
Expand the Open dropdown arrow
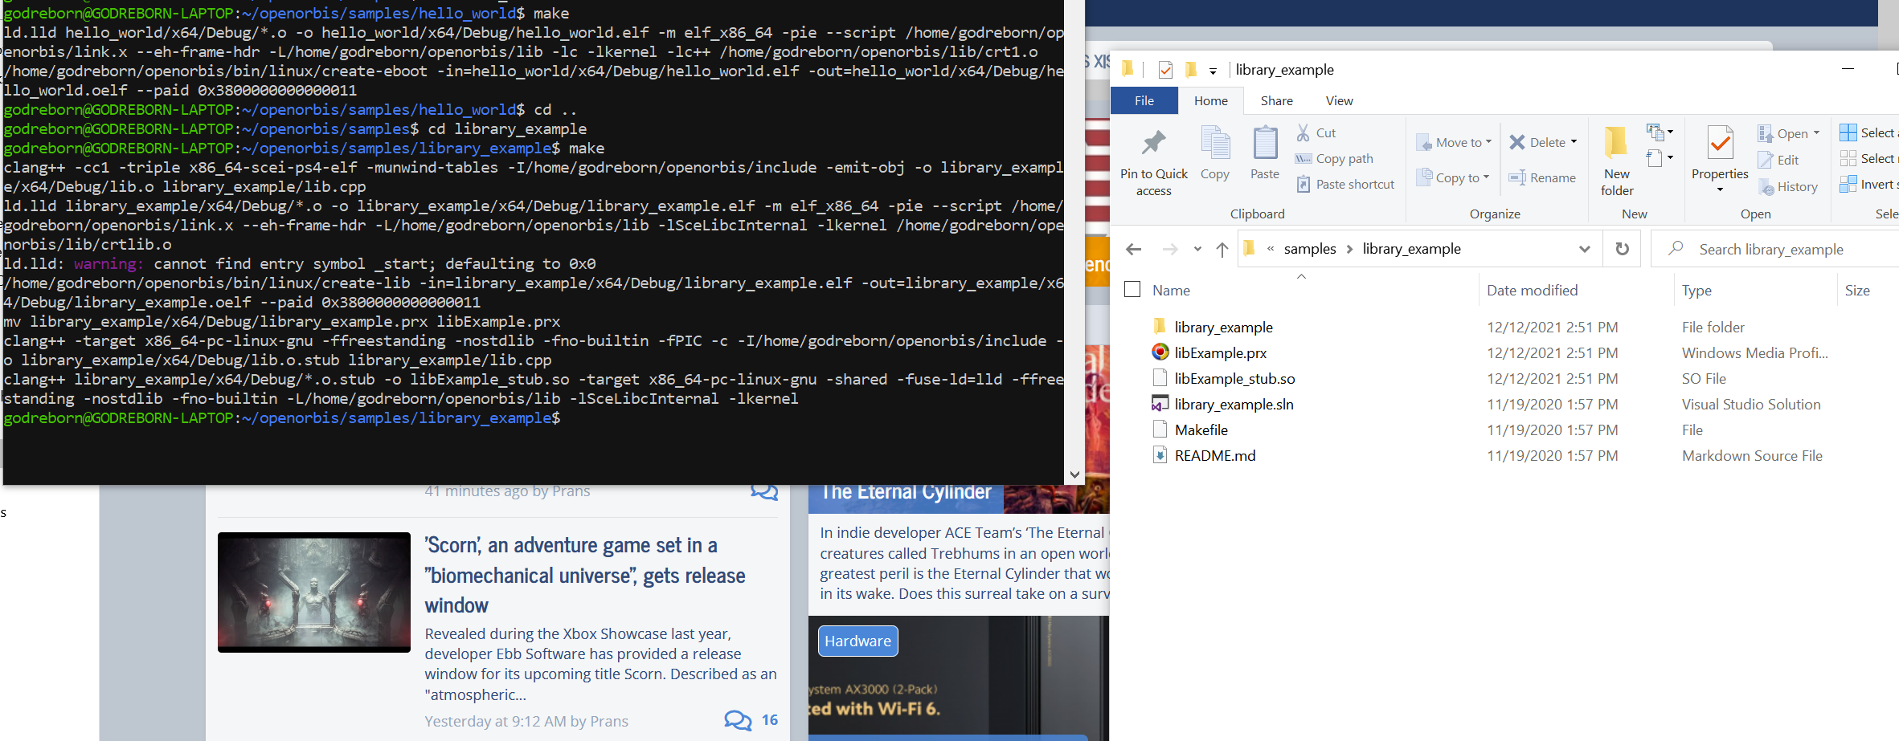pyautogui.click(x=1816, y=133)
